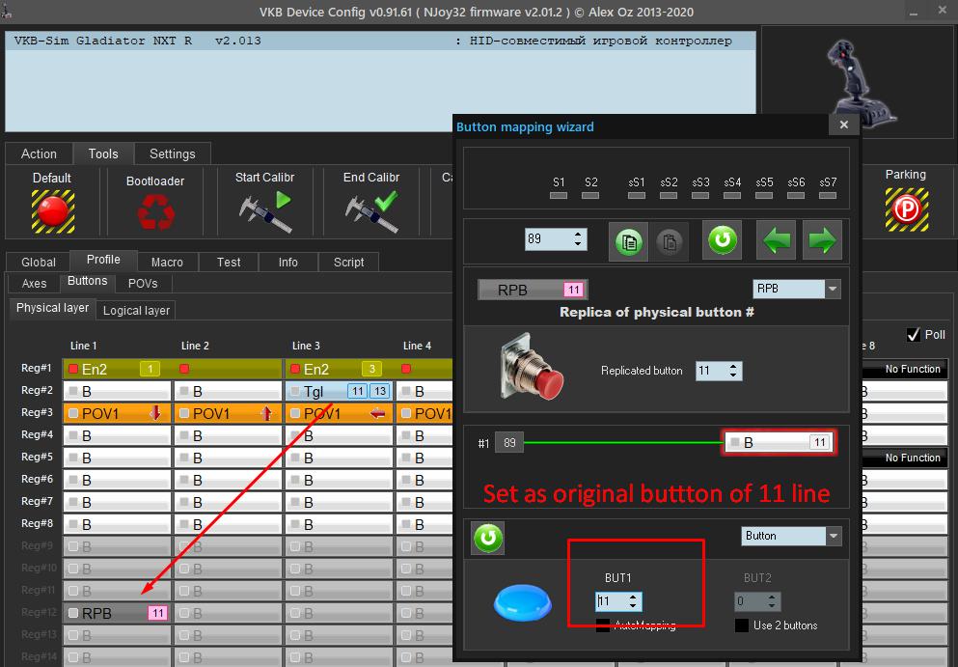This screenshot has height=667, width=958.
Task: Copy button mapping in the wizard
Action: pos(628,241)
